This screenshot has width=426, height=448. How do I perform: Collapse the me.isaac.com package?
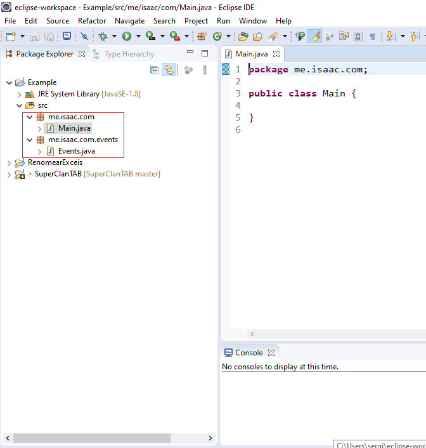pos(29,117)
